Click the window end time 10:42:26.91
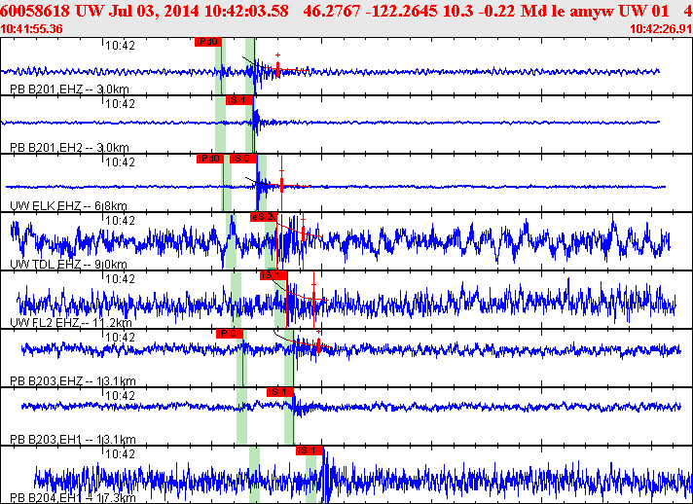Screen dimensions: 693x504 661,29
